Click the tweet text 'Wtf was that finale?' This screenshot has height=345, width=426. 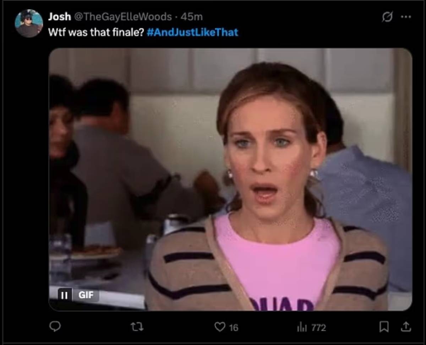(96, 32)
